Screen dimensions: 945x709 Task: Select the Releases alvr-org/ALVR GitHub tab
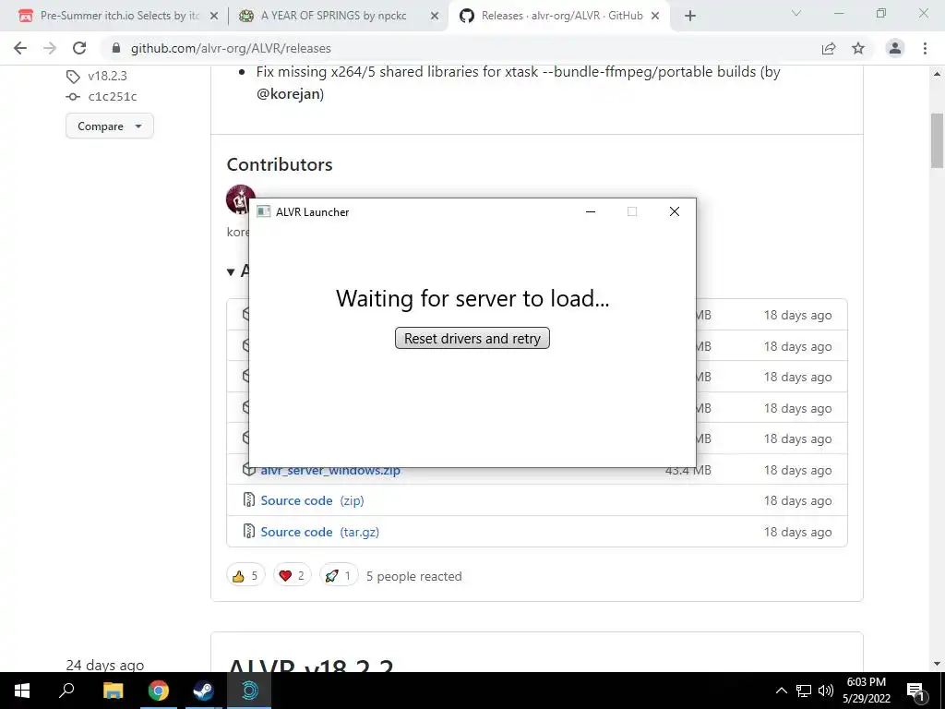point(560,16)
